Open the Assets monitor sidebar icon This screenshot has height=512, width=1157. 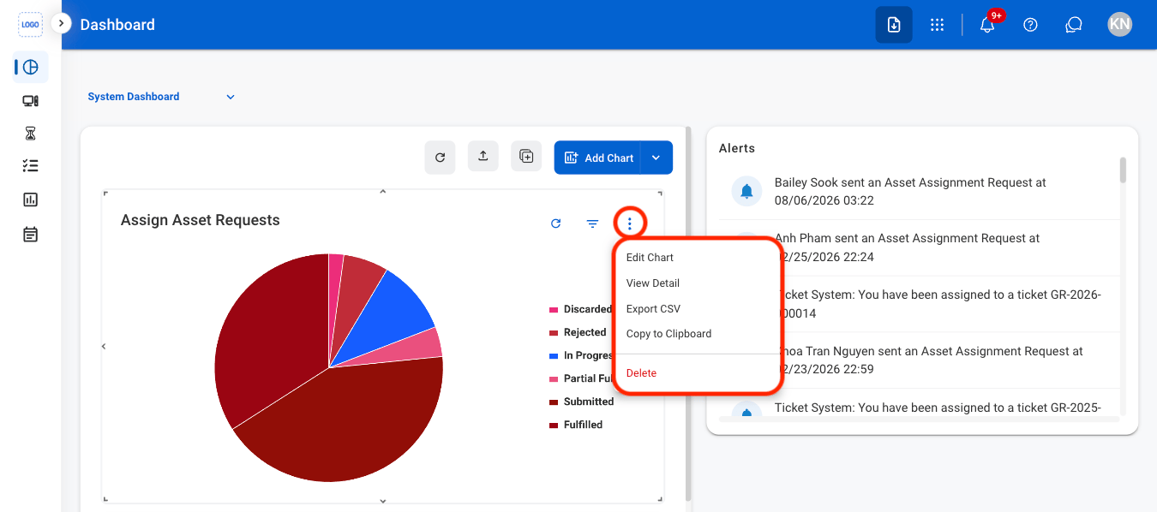31,101
